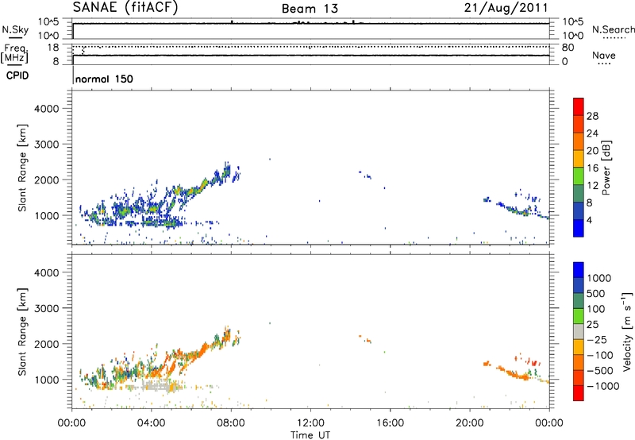The height and width of the screenshot is (440, 635).
Task: Pick the 16–20 dB yellow Power colorbar segment
Action: 579,158
